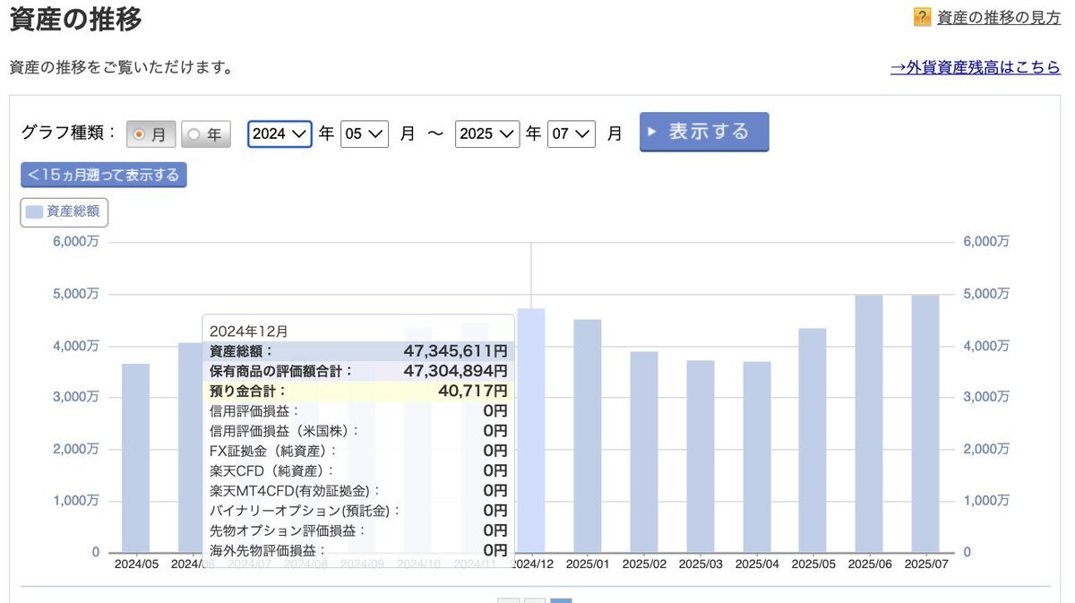Open the 資産の推移の見方 help link

(x=999, y=17)
